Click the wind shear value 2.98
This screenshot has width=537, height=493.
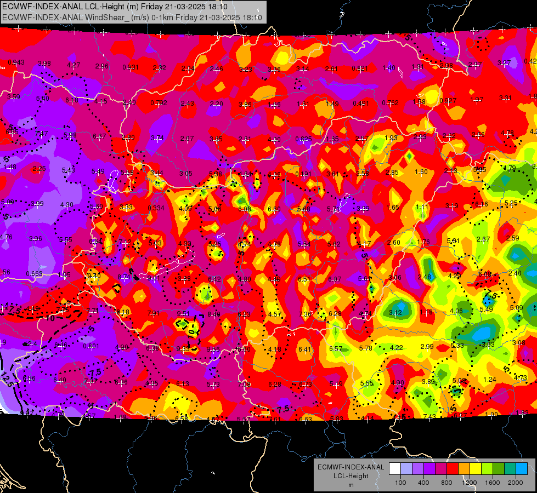(446, 65)
